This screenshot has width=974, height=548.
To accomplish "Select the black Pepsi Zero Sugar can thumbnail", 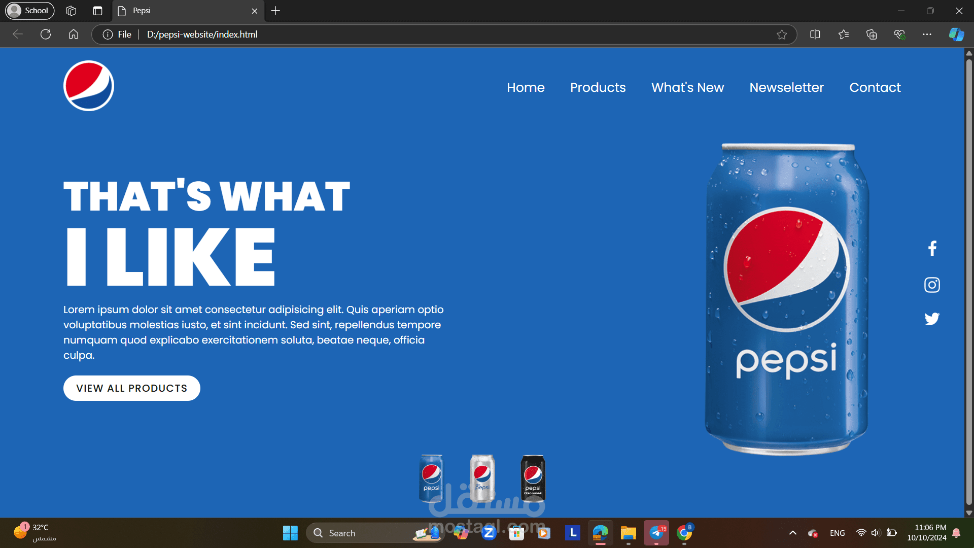I will tap(533, 478).
